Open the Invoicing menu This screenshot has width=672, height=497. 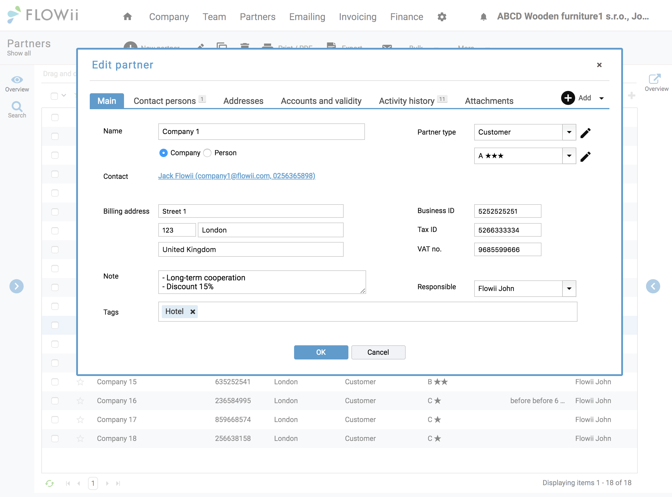(x=358, y=17)
